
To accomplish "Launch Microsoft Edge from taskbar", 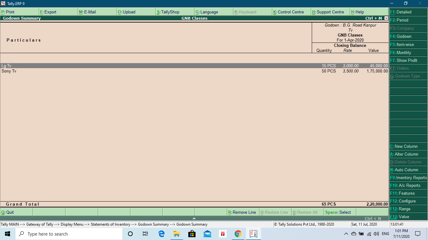I will [x=161, y=234].
